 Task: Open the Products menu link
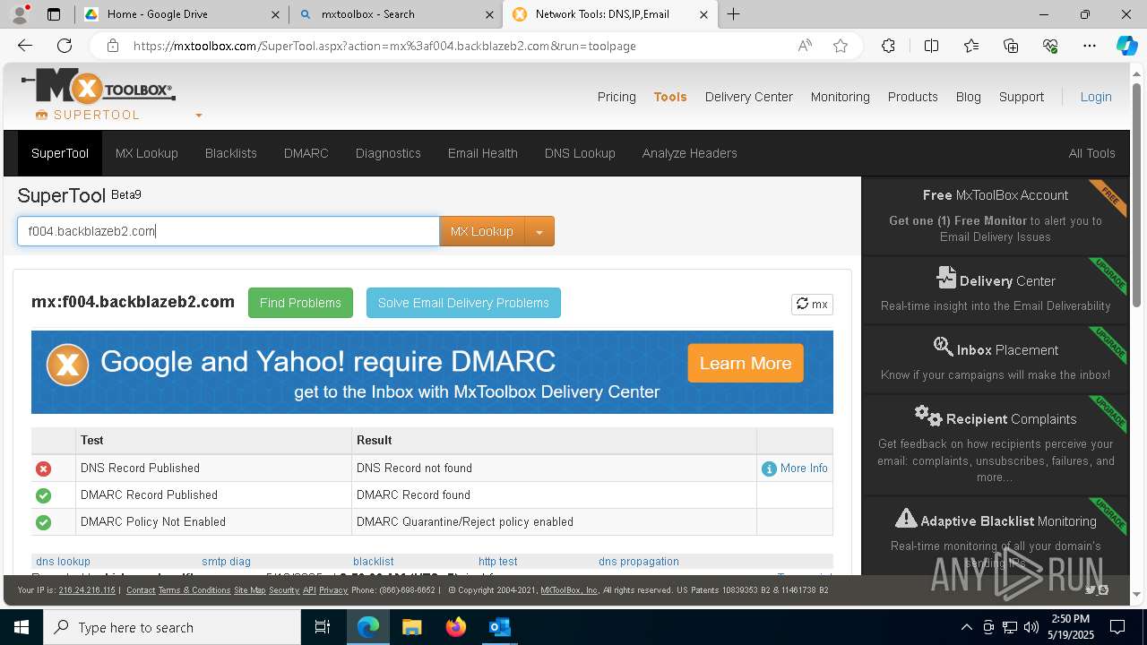point(913,97)
